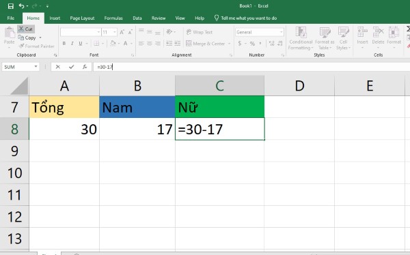Click Merge & Center button
The image size is (410, 255).
coord(206,44)
